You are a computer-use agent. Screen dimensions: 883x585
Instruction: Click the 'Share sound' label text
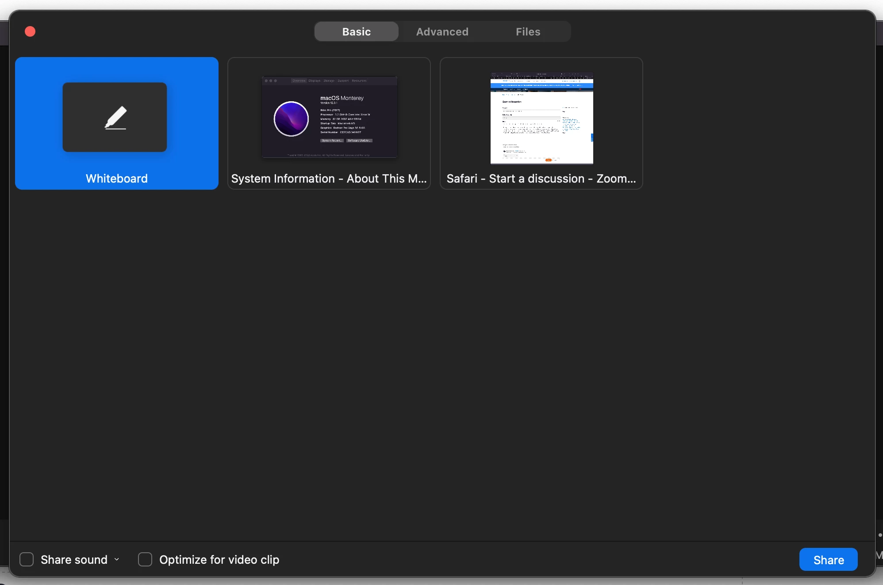[x=74, y=559]
